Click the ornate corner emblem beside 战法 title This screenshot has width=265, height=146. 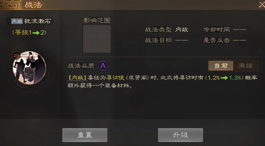pyautogui.click(x=11, y=5)
